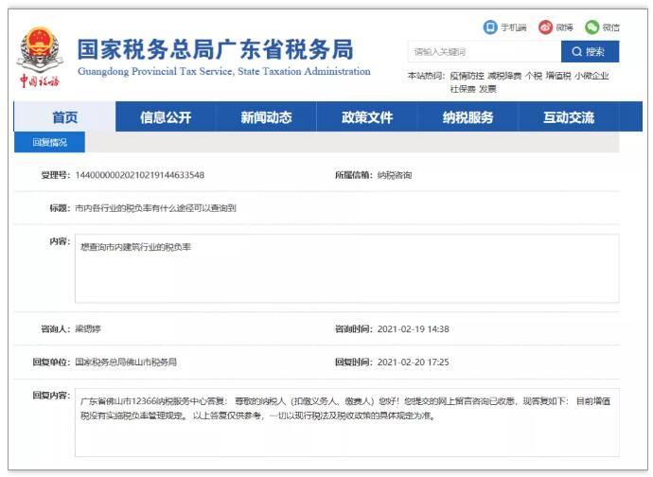
Task: Click hot keyword 社保费
Action: tap(463, 89)
